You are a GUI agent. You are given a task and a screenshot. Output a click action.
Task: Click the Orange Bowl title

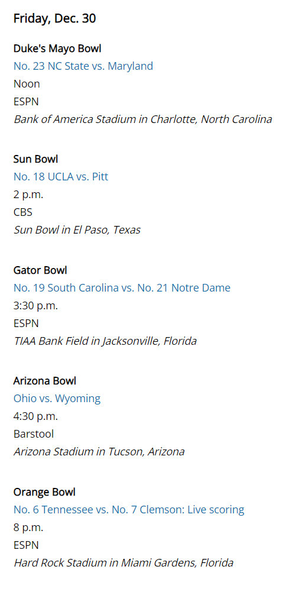click(44, 492)
